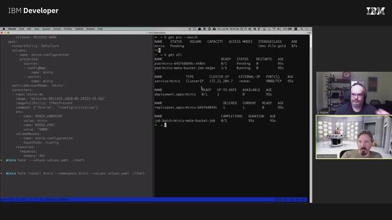The height and width of the screenshot is (220, 392).
Task: Click the terminal window title text
Action: (156, 32)
